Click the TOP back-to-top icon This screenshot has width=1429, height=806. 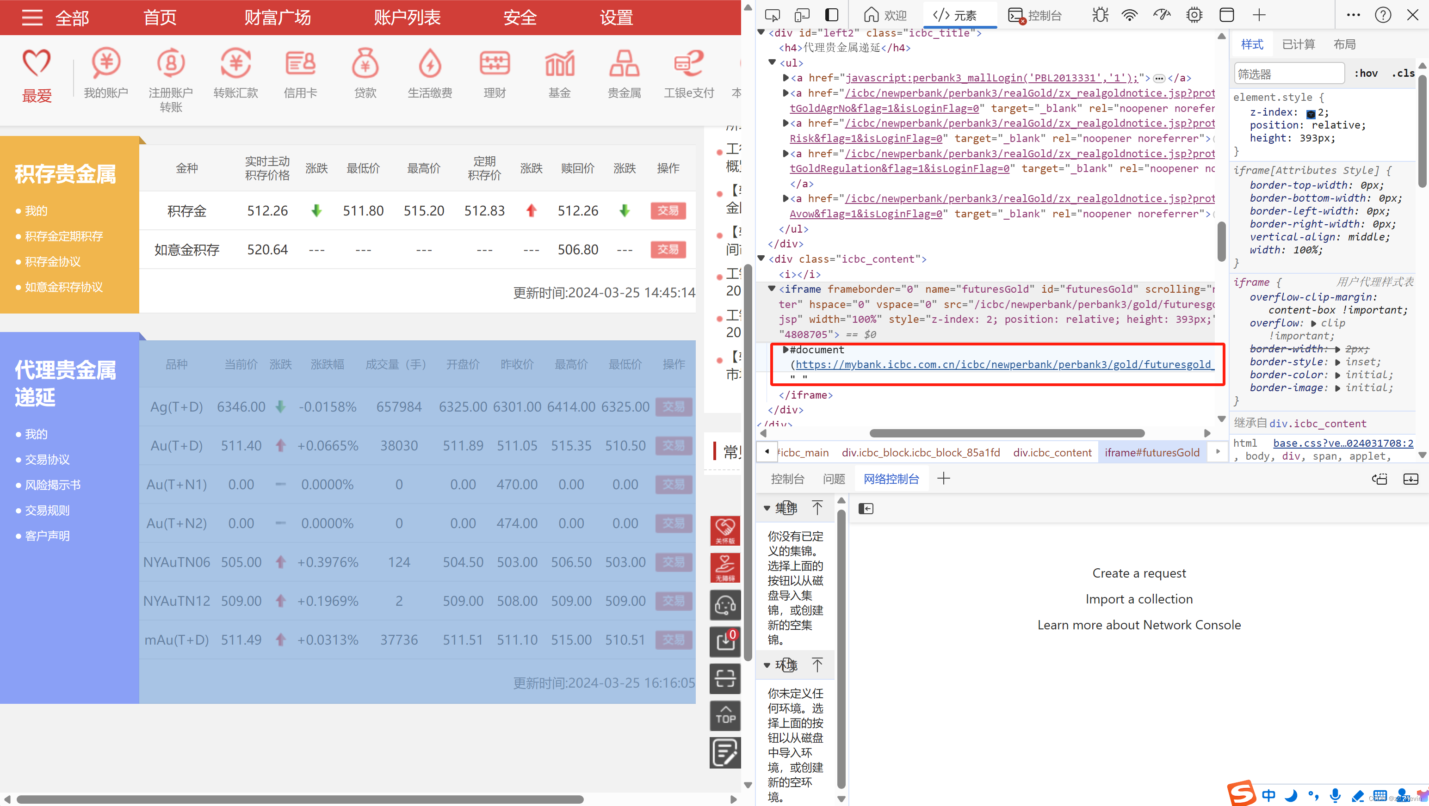coord(725,715)
